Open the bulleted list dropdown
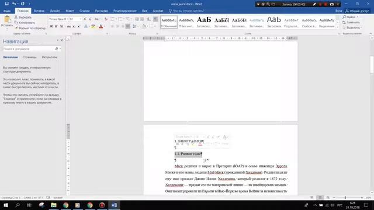374x210 pixels. pos(116,19)
